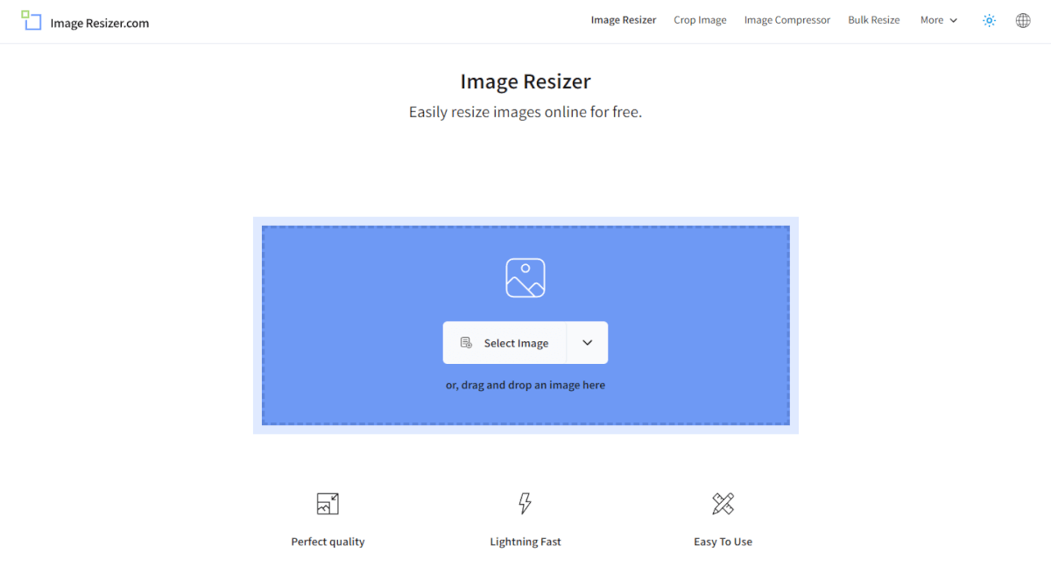Click the Image Resizer.com logo icon

pos(32,21)
